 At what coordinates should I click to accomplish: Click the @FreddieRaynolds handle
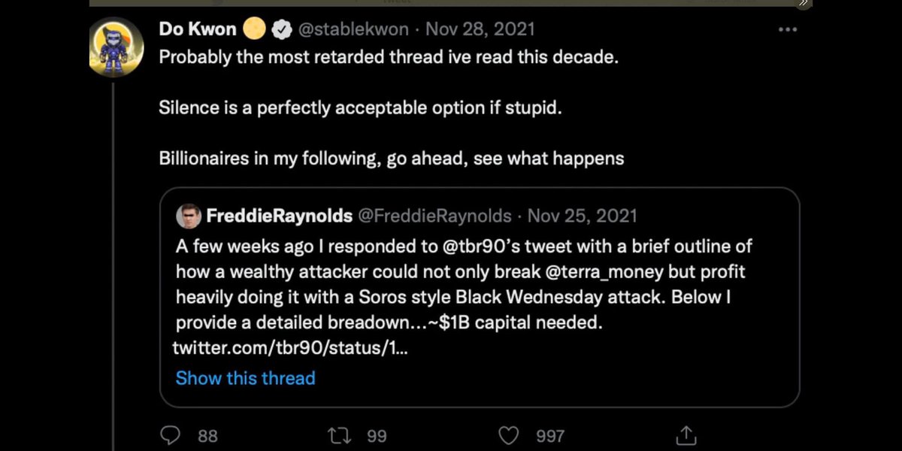434,216
